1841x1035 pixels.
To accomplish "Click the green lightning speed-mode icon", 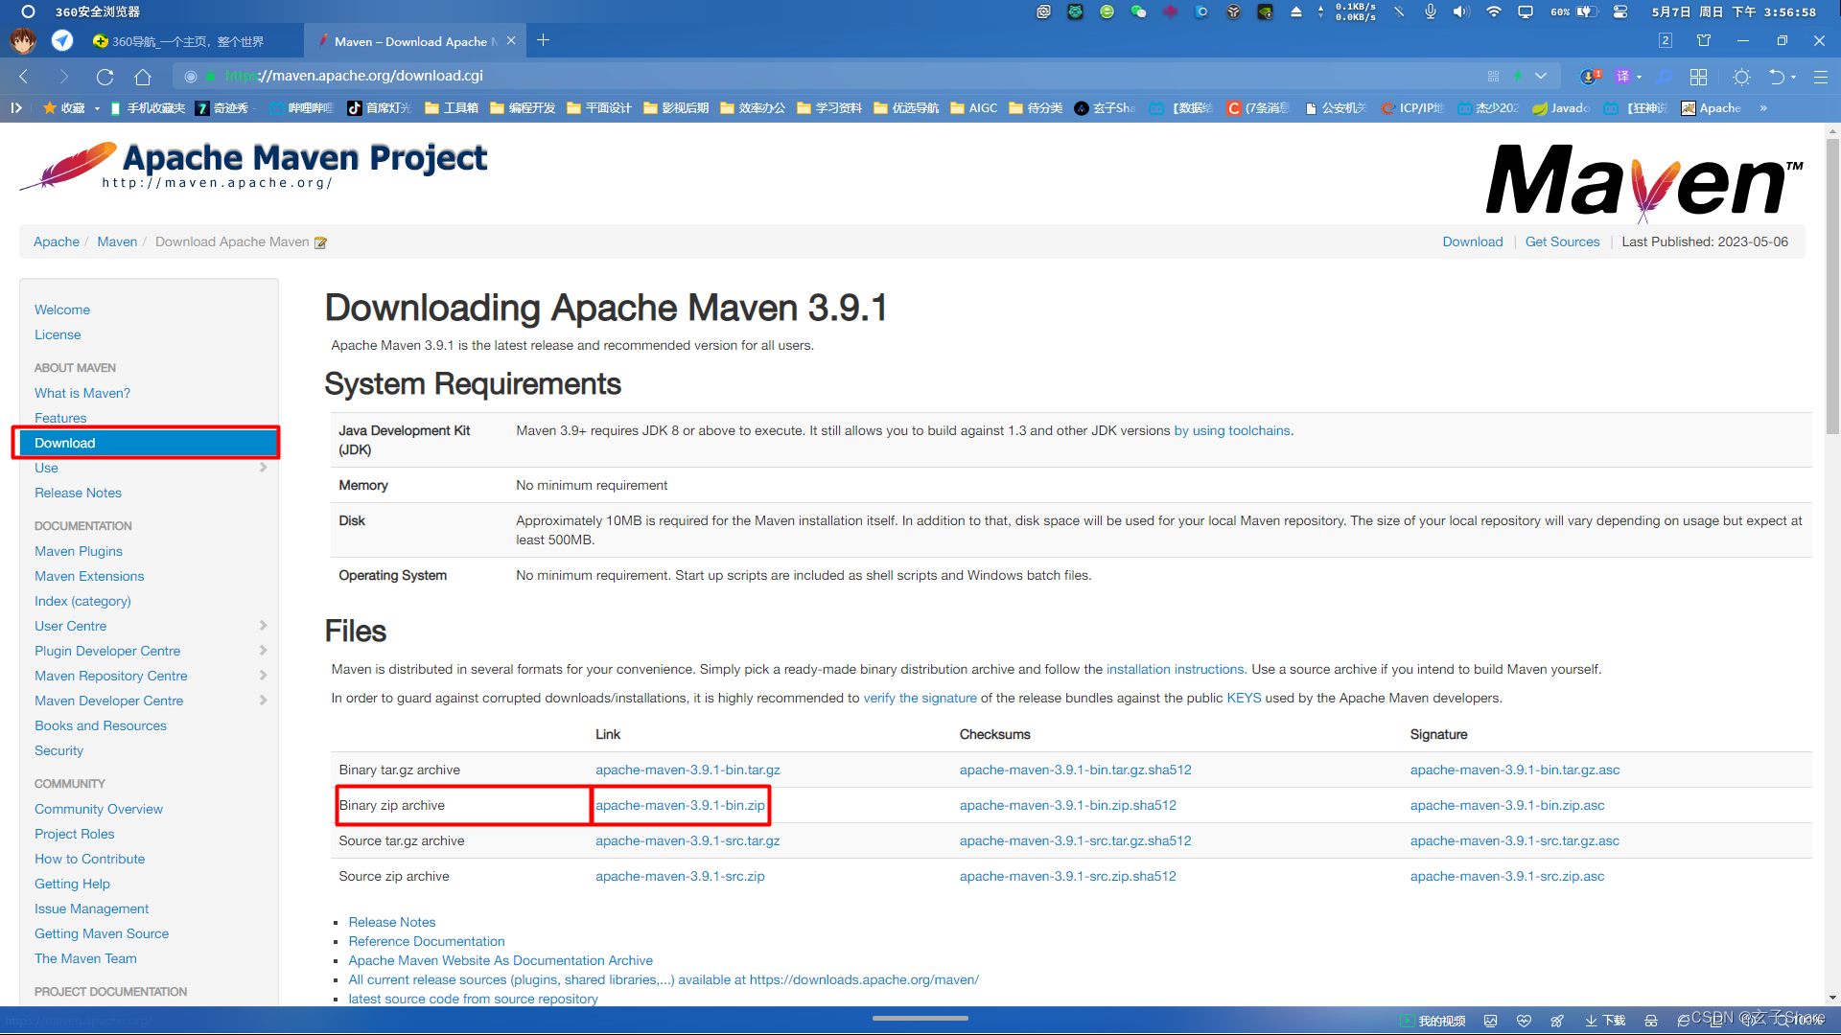I will tap(1518, 77).
